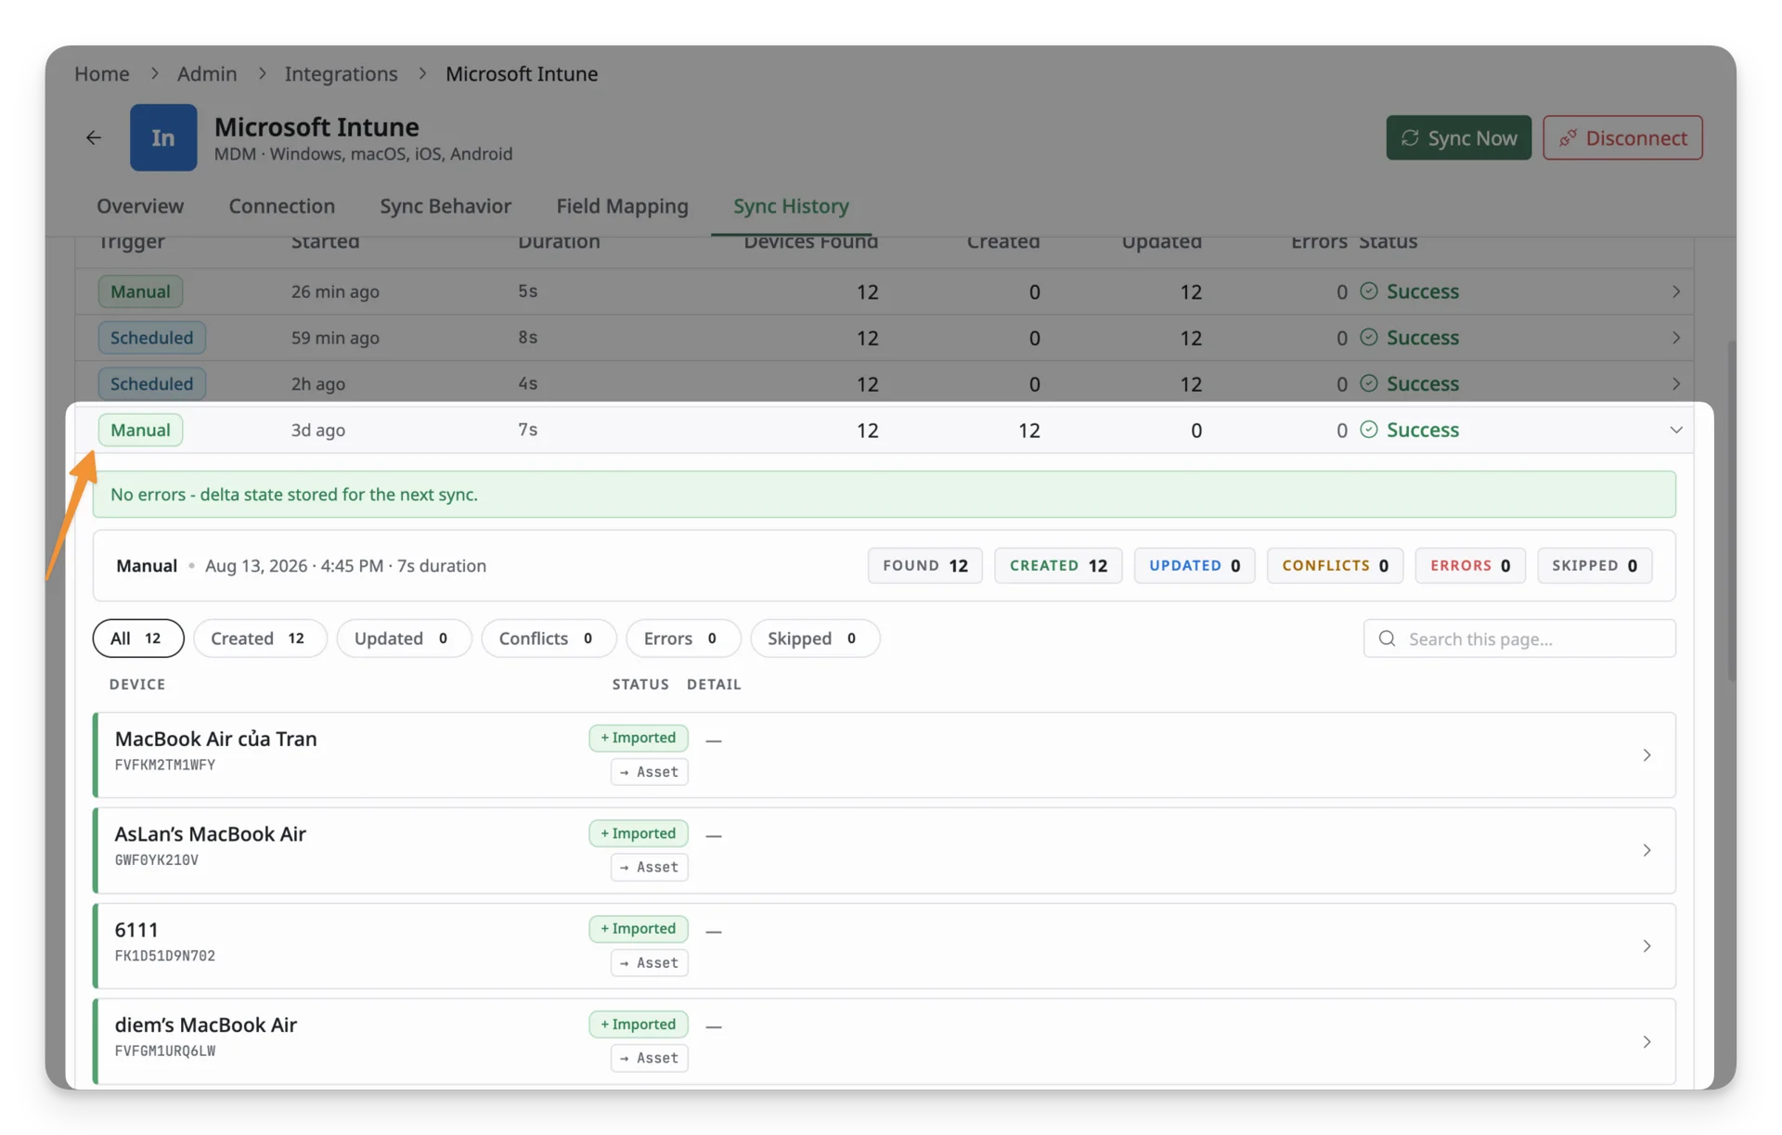Click success checkmark icon in 3d ago row
1782x1135 pixels.
[x=1368, y=430]
